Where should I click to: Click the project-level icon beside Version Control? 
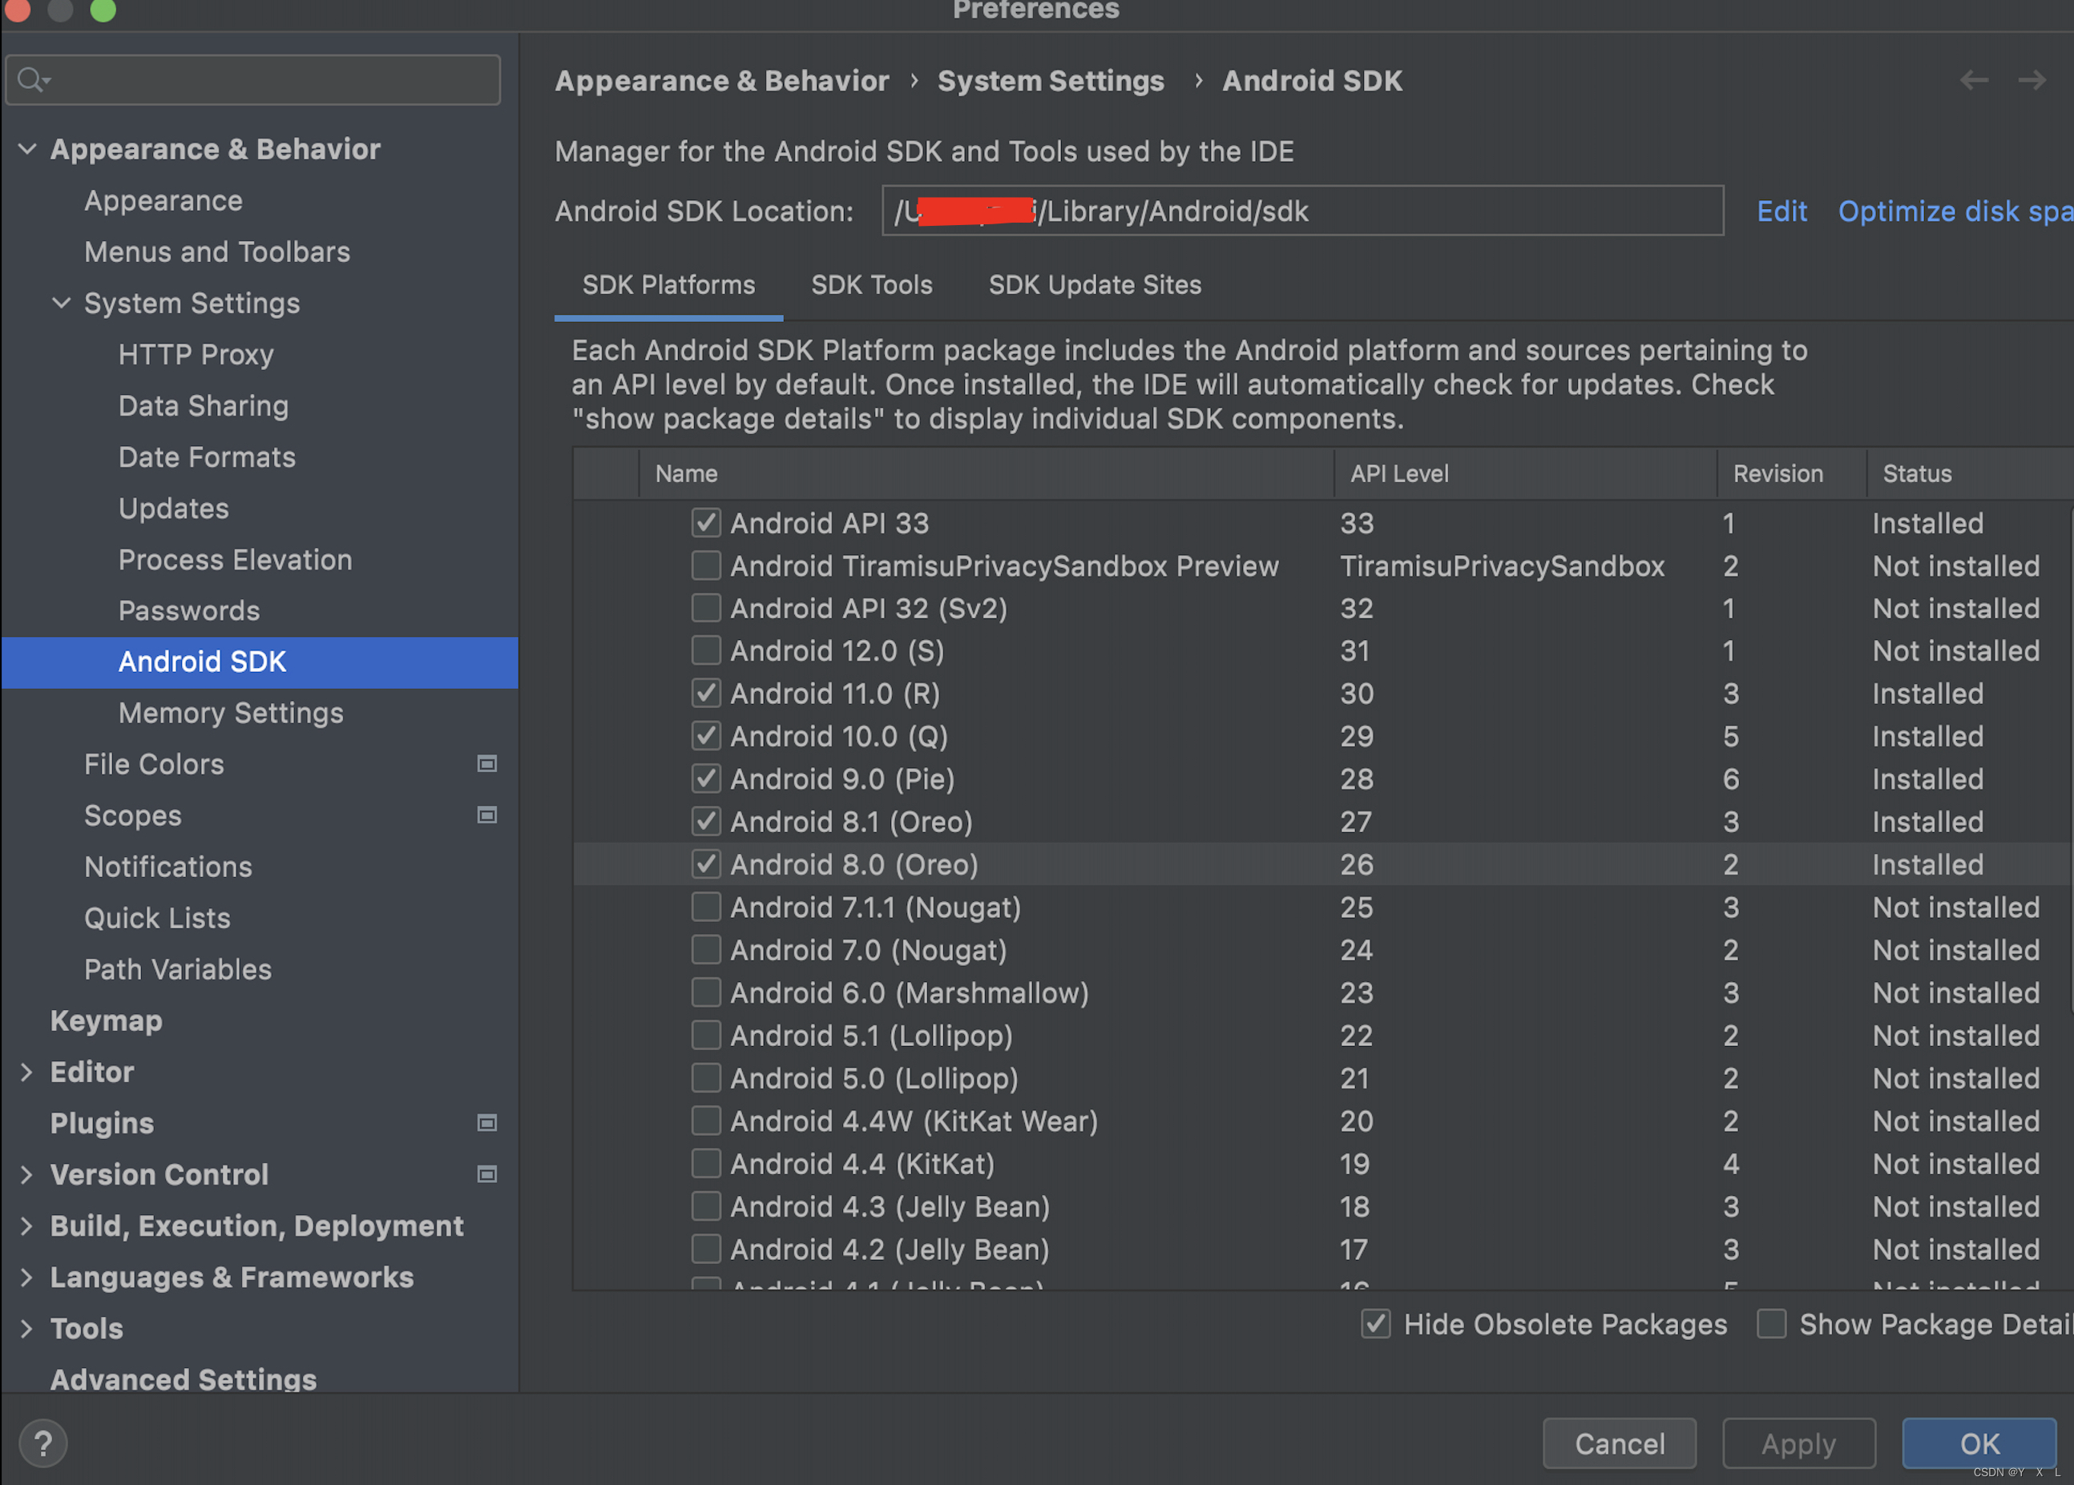pos(487,1173)
